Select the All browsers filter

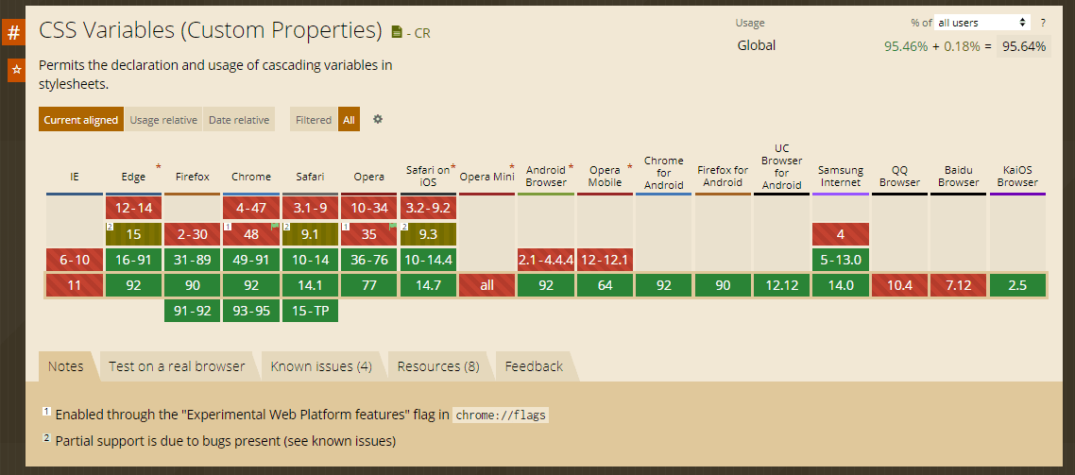pos(350,120)
